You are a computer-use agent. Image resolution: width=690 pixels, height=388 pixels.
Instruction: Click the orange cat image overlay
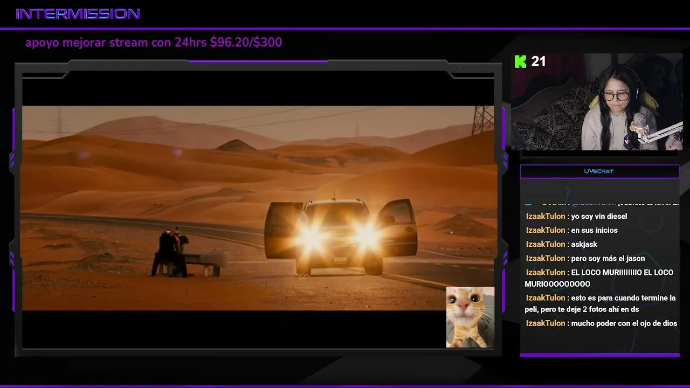click(470, 317)
